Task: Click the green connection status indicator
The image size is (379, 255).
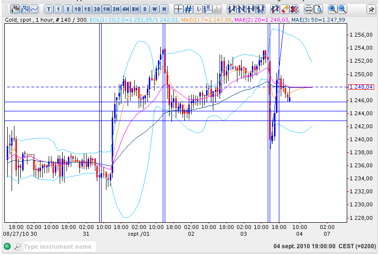Action: click(7, 247)
